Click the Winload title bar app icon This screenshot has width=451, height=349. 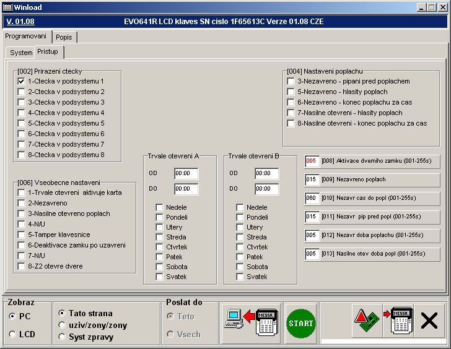(x=7, y=7)
